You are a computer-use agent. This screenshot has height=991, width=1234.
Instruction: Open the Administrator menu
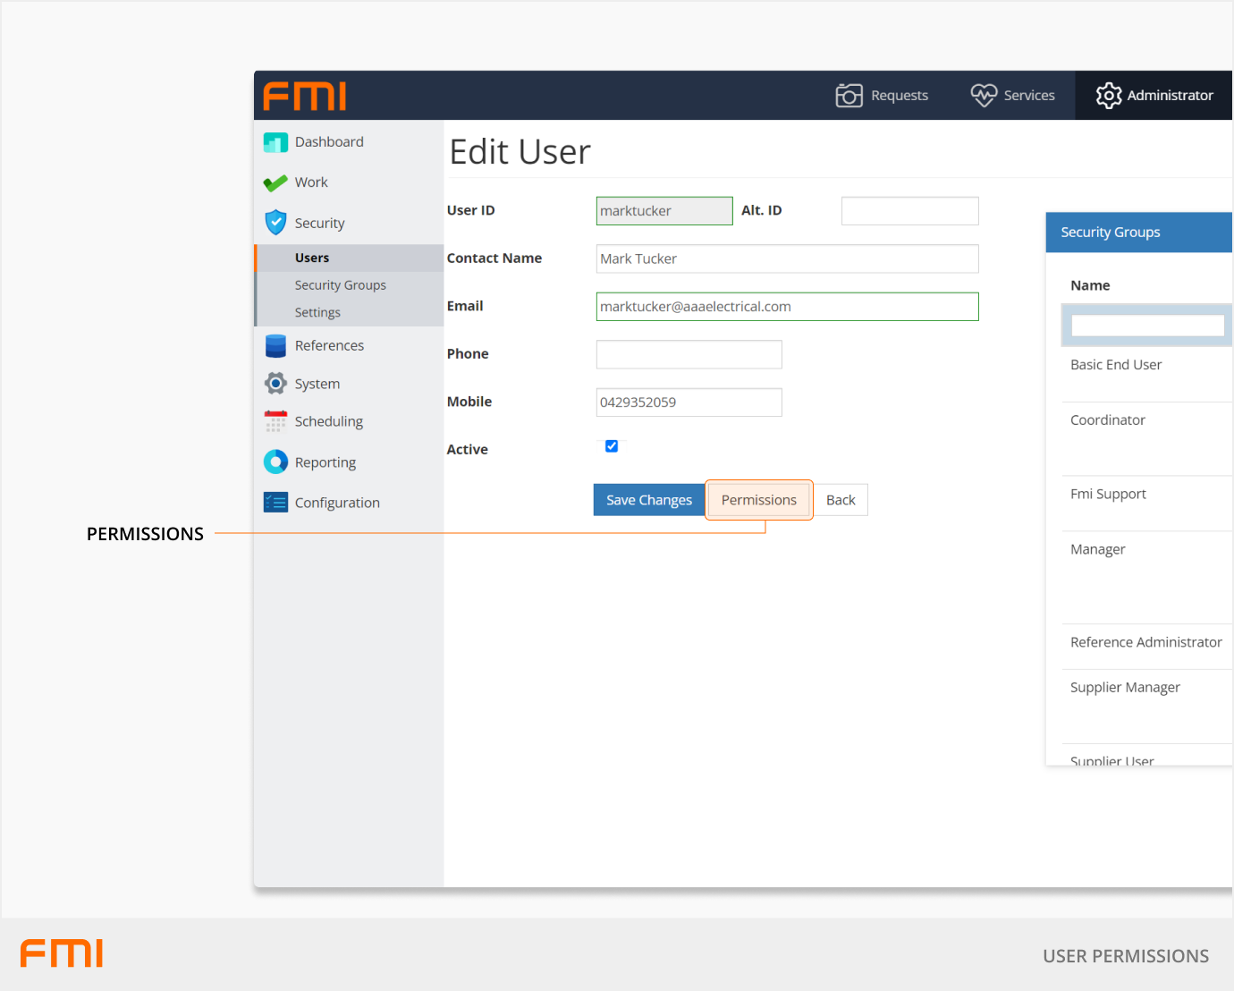point(1154,96)
